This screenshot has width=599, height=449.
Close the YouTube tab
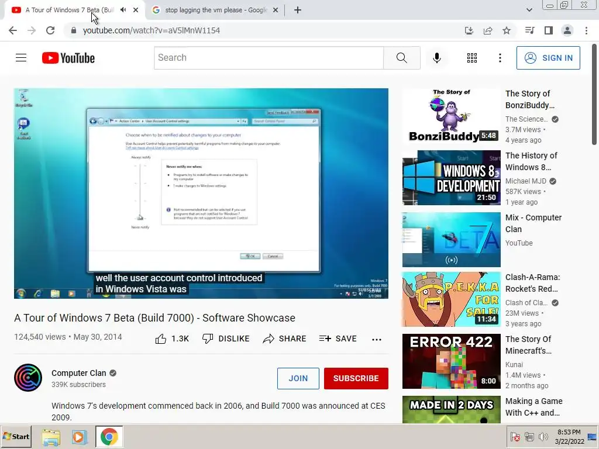point(136,11)
